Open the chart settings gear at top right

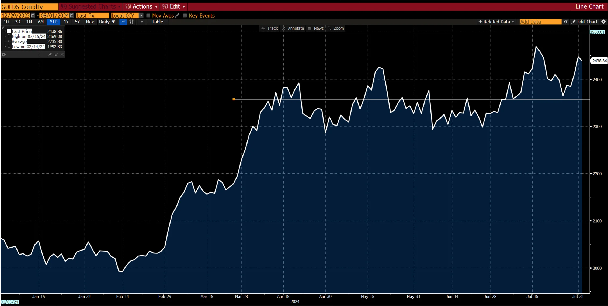[x=603, y=22]
